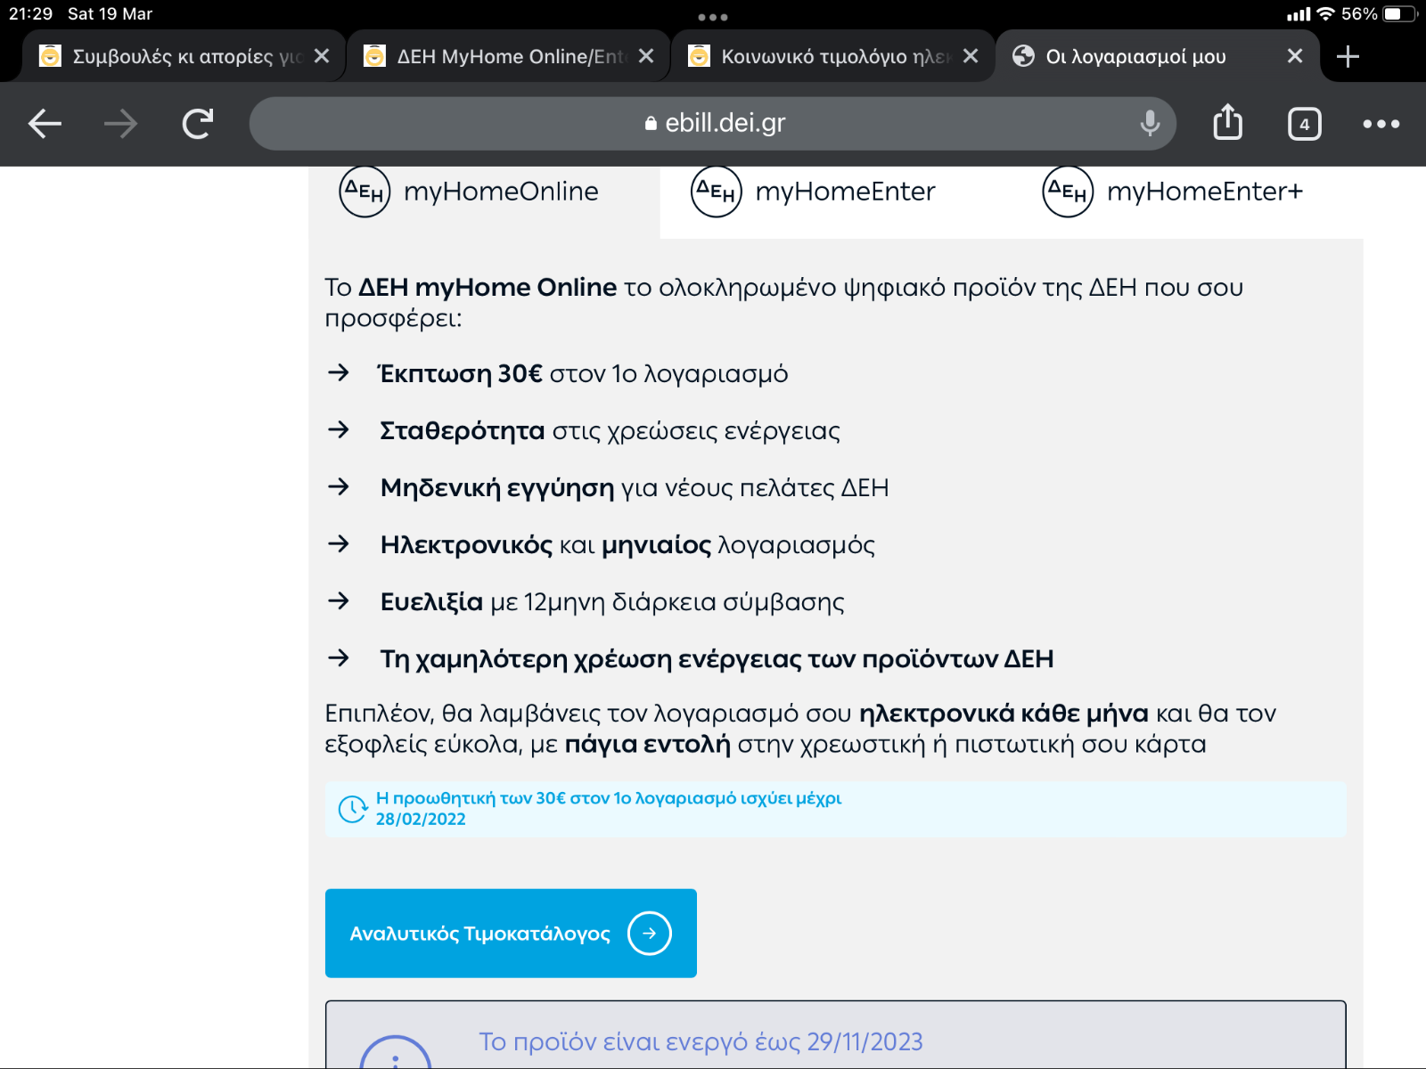
Task: Go back to the previous page
Action: pyautogui.click(x=45, y=124)
